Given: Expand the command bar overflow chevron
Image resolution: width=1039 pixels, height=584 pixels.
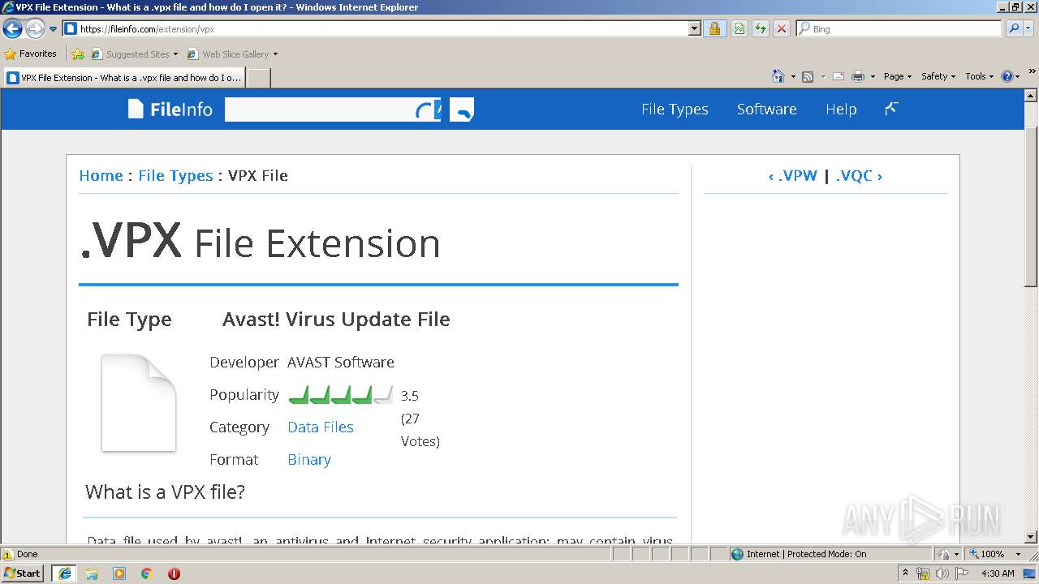Looking at the screenshot, I should coord(1033,72).
